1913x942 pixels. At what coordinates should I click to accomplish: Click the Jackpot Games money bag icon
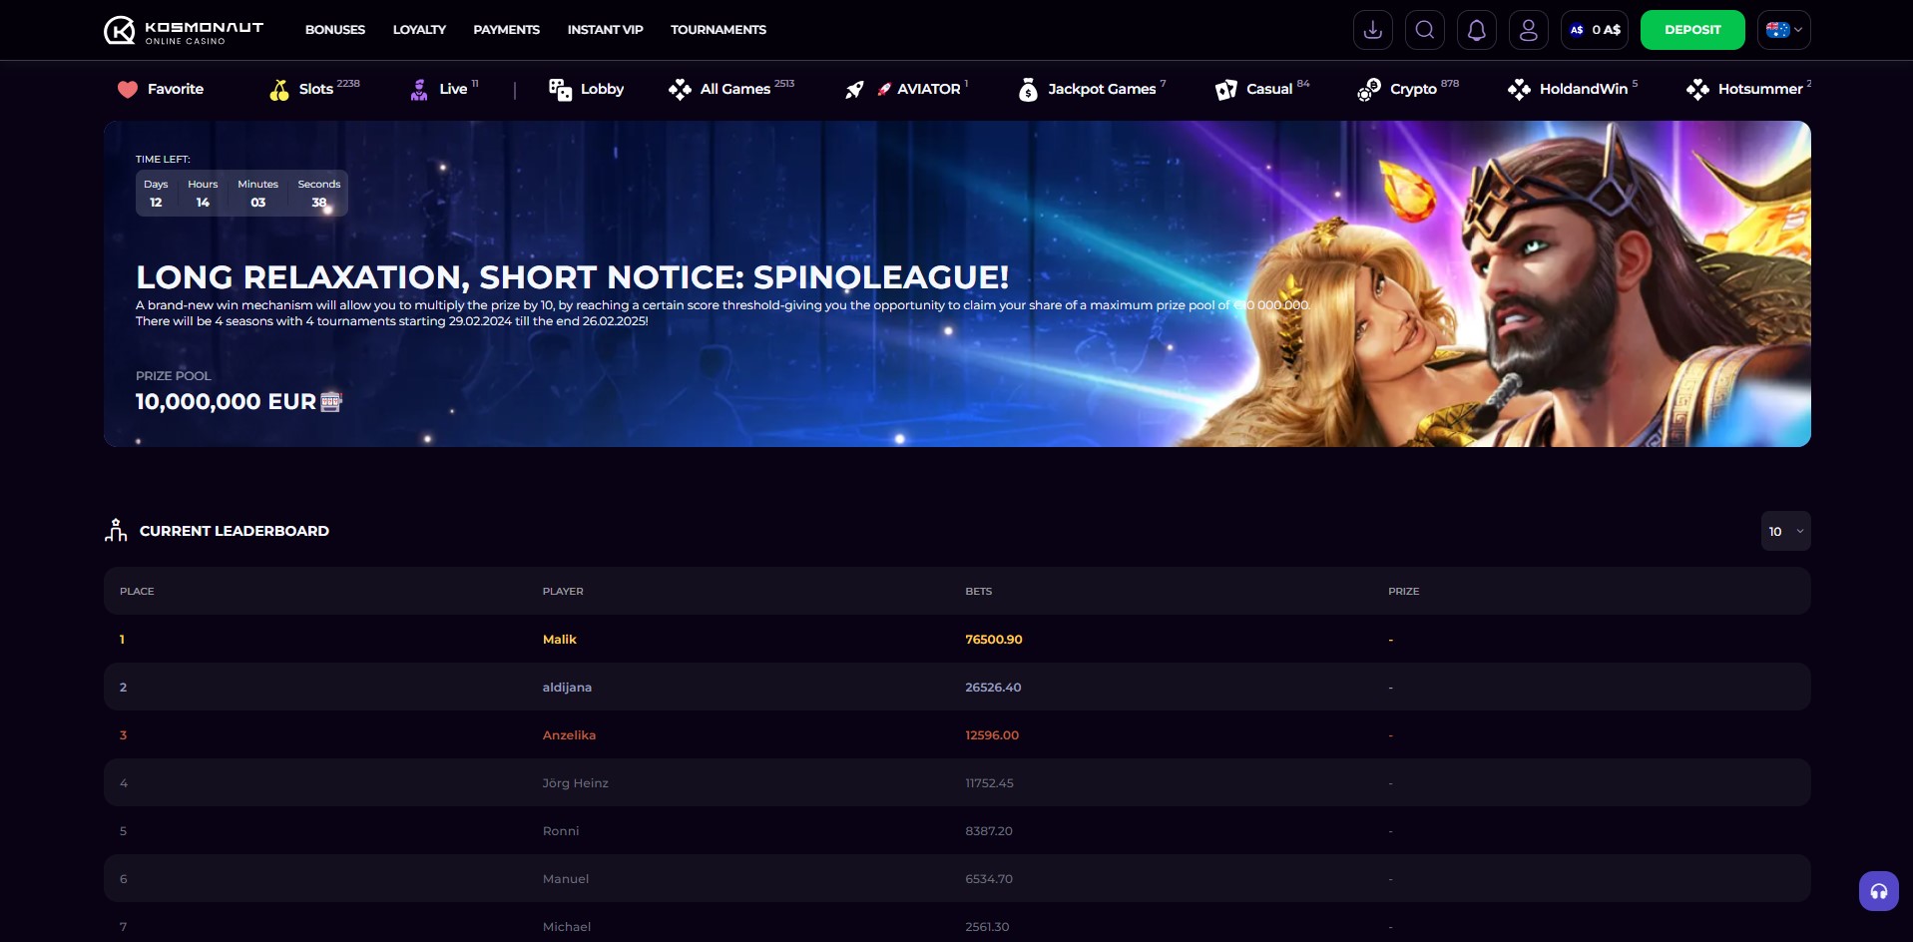[1028, 90]
